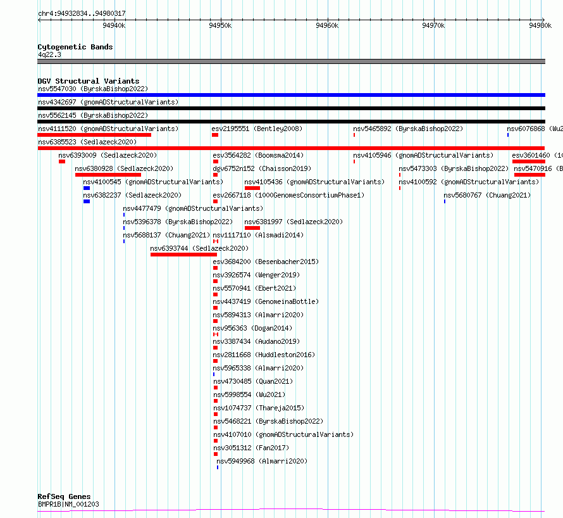Screen dimensions: 563x518
Task: Click the 94950k ruler position label
Action: (x=220, y=25)
